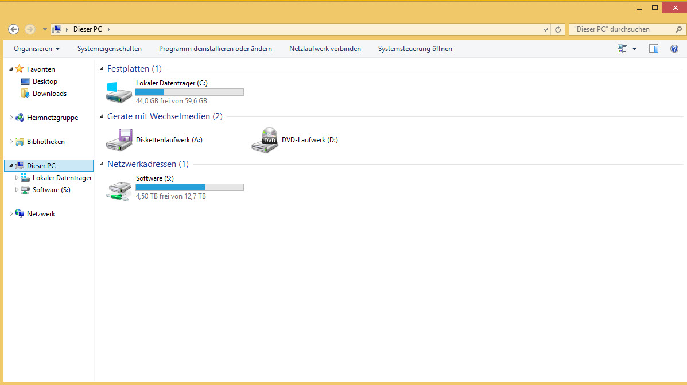Refresh the current view

[558, 29]
